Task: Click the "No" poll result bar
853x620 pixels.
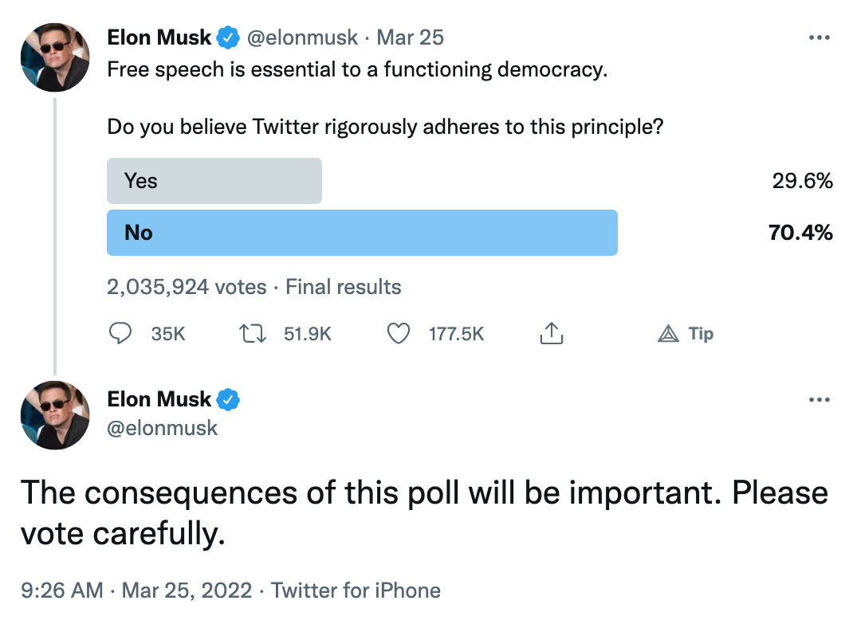Action: (362, 233)
